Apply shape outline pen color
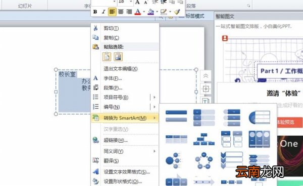This screenshot has height=186, width=303. coord(164,12)
